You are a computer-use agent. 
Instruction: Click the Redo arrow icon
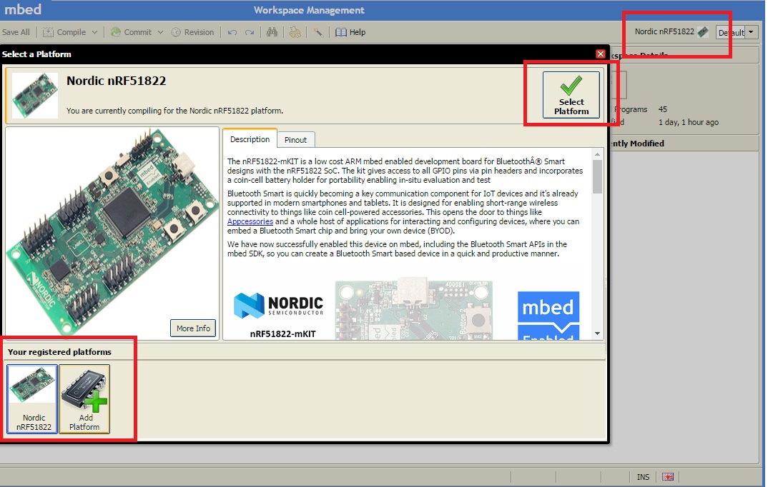[x=250, y=32]
